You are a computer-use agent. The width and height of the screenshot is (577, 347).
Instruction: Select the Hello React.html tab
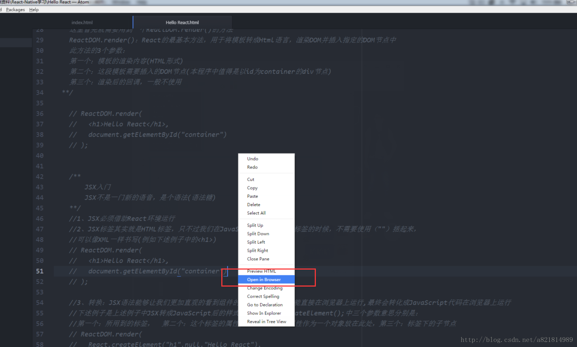[182, 22]
